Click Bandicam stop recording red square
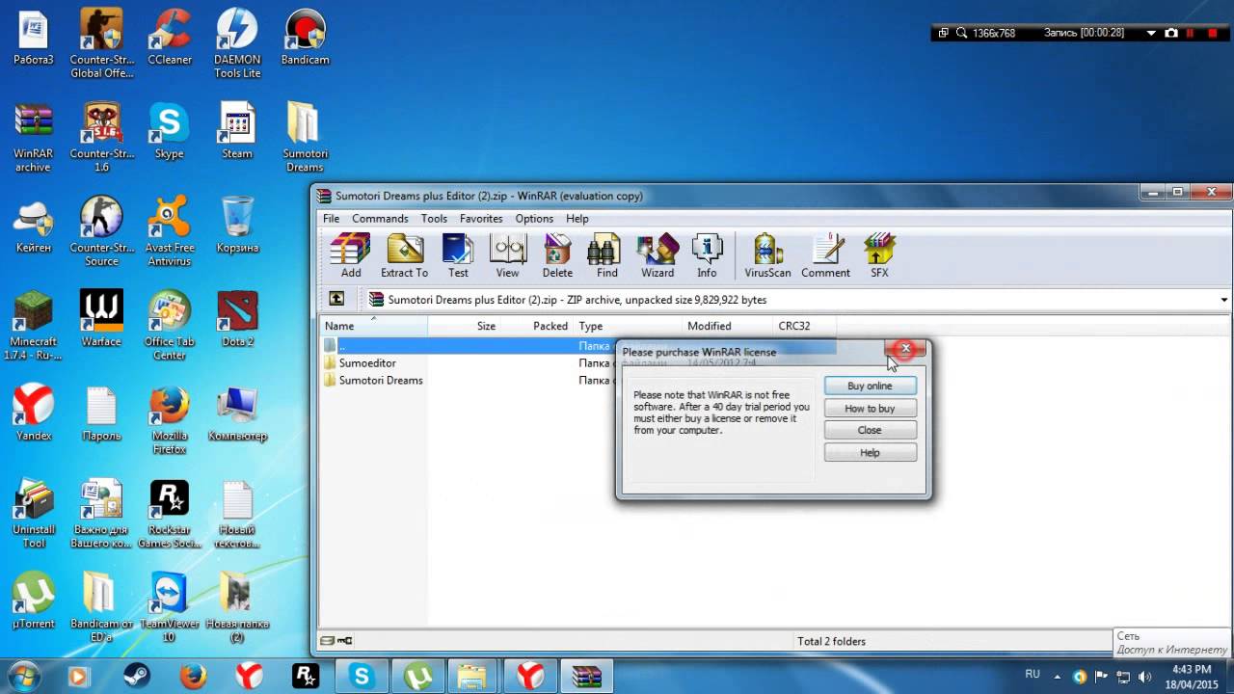The height and width of the screenshot is (694, 1234). click(1212, 33)
